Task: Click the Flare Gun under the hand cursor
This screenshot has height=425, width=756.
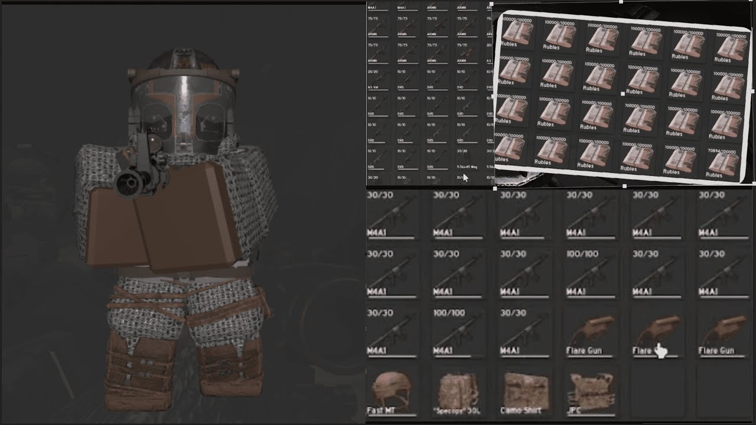Action: click(657, 334)
